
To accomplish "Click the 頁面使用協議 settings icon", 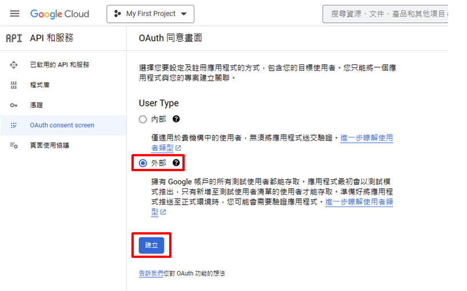I will (x=14, y=145).
